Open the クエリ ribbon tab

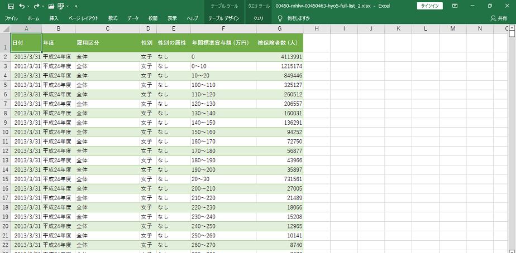click(259, 18)
